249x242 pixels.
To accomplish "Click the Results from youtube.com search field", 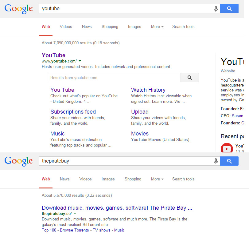I will pos(114,78).
